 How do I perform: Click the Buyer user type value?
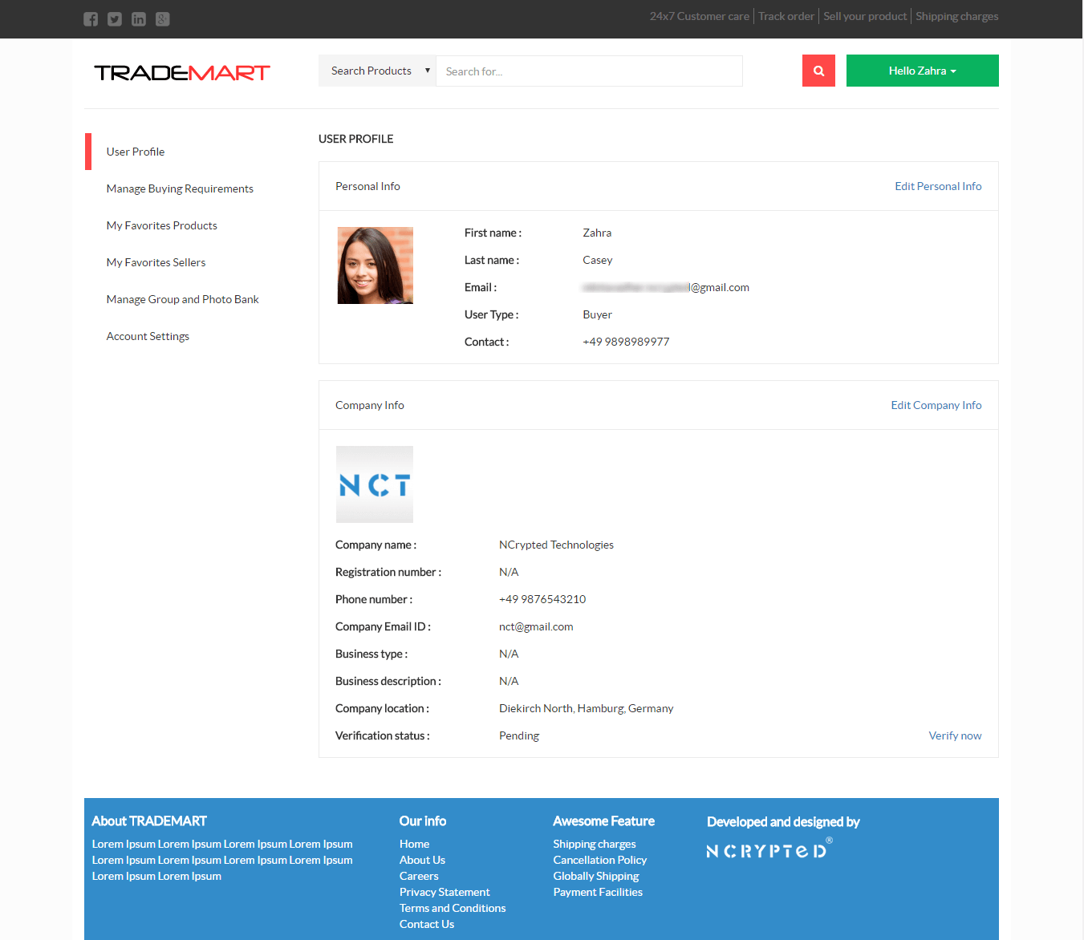click(x=597, y=314)
